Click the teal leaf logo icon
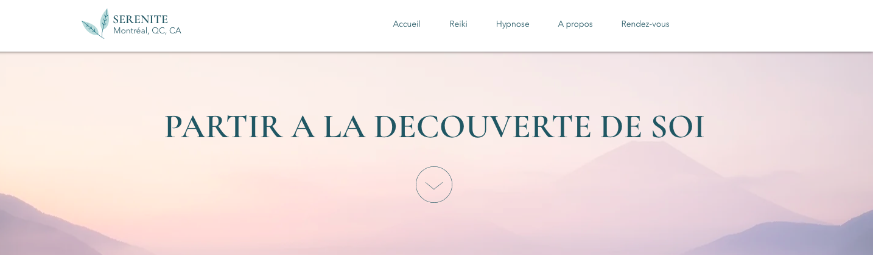Image resolution: width=873 pixels, height=255 pixels. pos(96,24)
